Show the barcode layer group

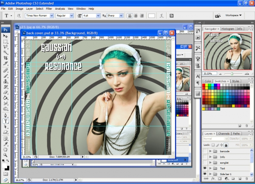pyautogui.click(x=205, y=151)
